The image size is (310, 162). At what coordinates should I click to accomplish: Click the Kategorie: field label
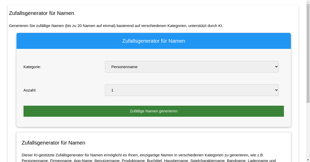pos(32,67)
